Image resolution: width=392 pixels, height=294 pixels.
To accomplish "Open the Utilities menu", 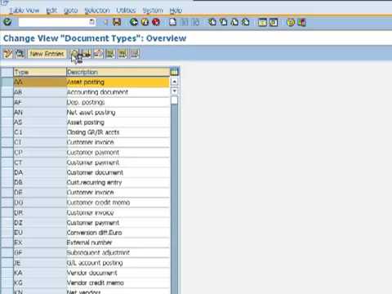I will pyautogui.click(x=126, y=11).
